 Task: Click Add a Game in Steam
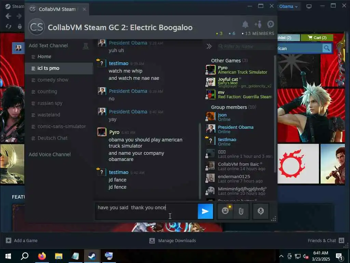22,240
